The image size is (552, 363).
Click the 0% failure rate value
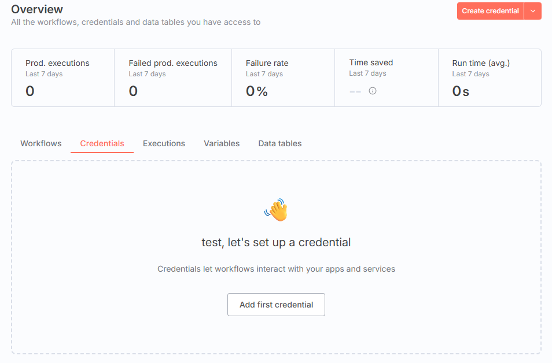257,91
